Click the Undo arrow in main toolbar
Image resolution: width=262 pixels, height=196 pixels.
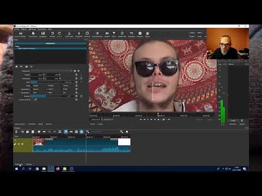52,33
